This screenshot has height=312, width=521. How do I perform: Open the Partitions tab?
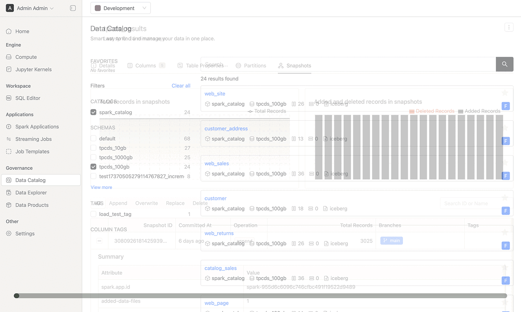pos(251,65)
